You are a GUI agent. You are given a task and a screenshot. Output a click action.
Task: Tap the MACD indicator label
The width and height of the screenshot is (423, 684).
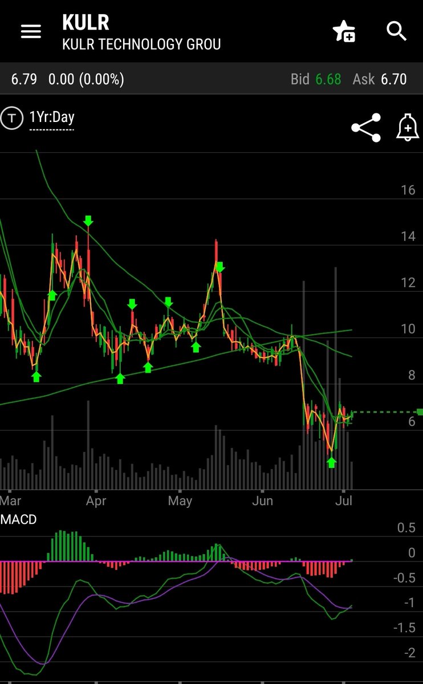19,519
